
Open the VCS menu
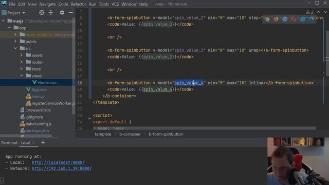tap(115, 4)
